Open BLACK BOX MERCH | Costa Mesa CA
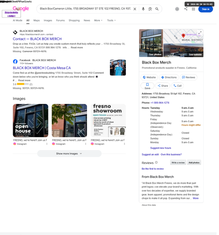The height and width of the screenshot is (235, 219). point(42,68)
